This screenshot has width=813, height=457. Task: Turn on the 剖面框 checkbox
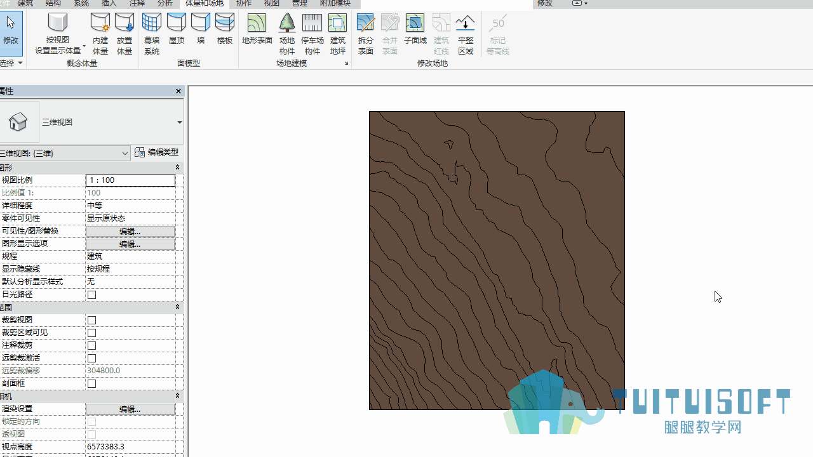point(92,383)
